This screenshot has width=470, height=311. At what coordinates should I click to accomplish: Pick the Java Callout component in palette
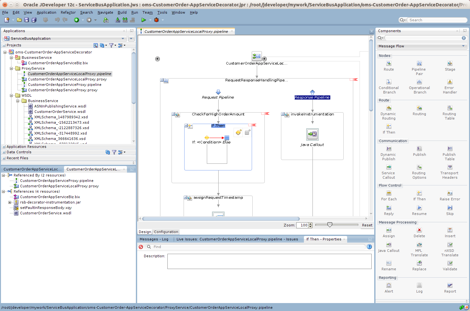389,245
